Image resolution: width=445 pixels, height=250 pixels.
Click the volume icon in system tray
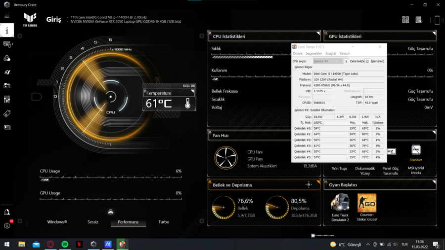coord(396,244)
